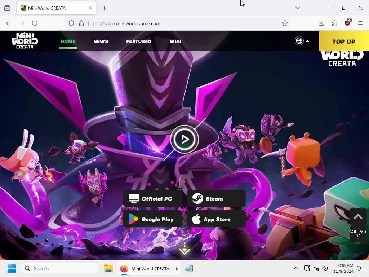This screenshot has height=277, width=369.
Task: Click the taskbar Search box
Action: click(60, 268)
